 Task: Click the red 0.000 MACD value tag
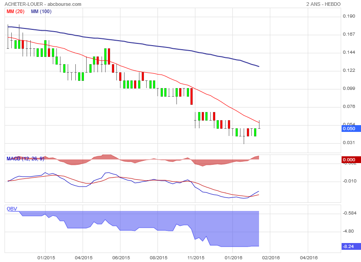coord(351,160)
